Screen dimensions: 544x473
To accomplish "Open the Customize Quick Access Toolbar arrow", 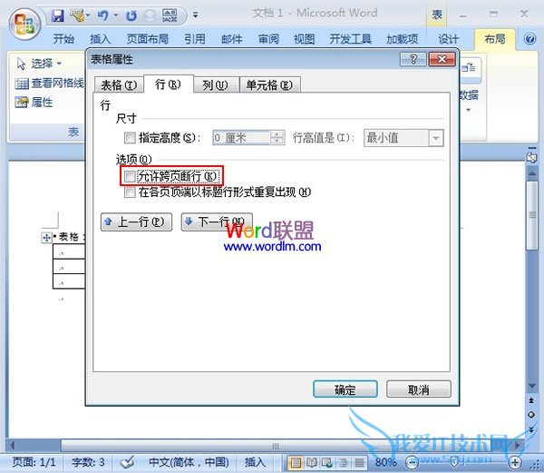I will (x=196, y=15).
